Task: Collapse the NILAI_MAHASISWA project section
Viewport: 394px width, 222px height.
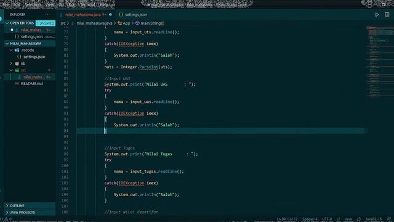Action: pyautogui.click(x=7, y=43)
